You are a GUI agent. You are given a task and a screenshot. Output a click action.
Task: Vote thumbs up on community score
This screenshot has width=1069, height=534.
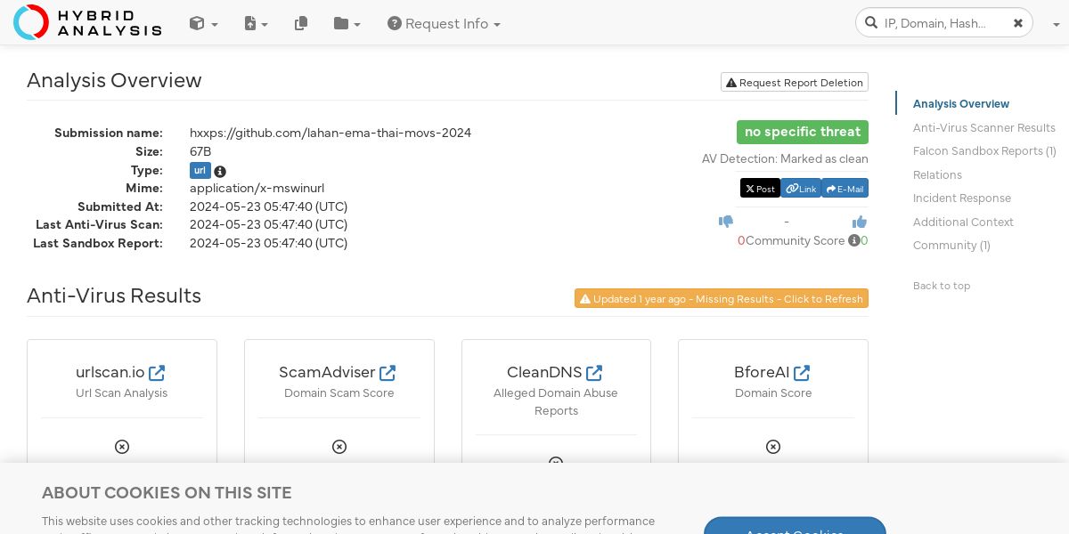(860, 222)
